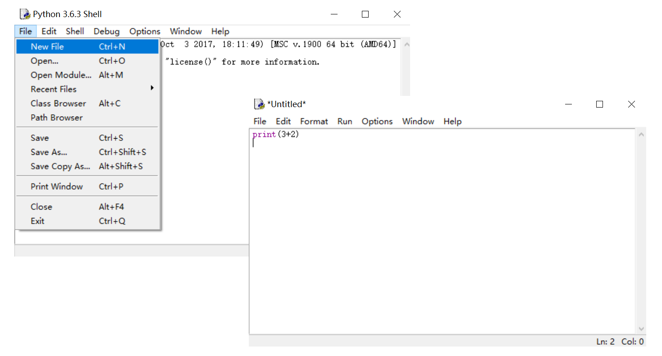Click the Python file icon in Untitled window
This screenshot has width=662, height=356.
tap(259, 104)
